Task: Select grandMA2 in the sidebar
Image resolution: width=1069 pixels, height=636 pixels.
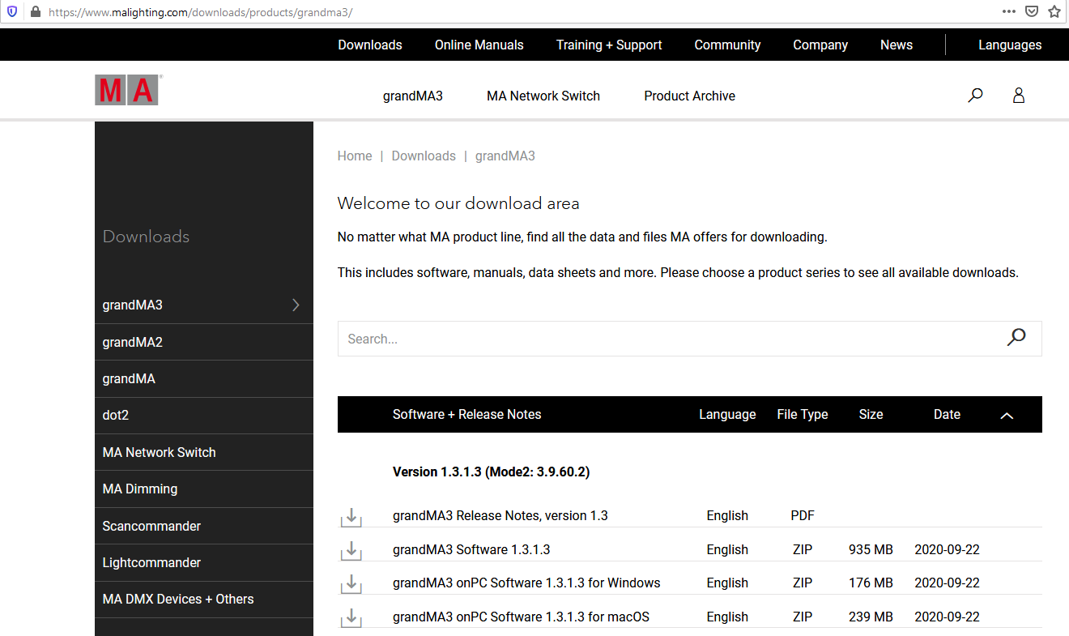Action: coord(204,342)
